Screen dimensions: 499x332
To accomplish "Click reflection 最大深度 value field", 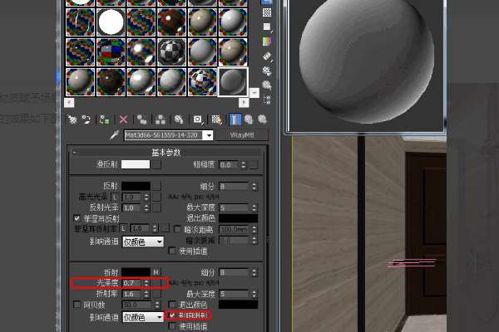I will (235, 207).
